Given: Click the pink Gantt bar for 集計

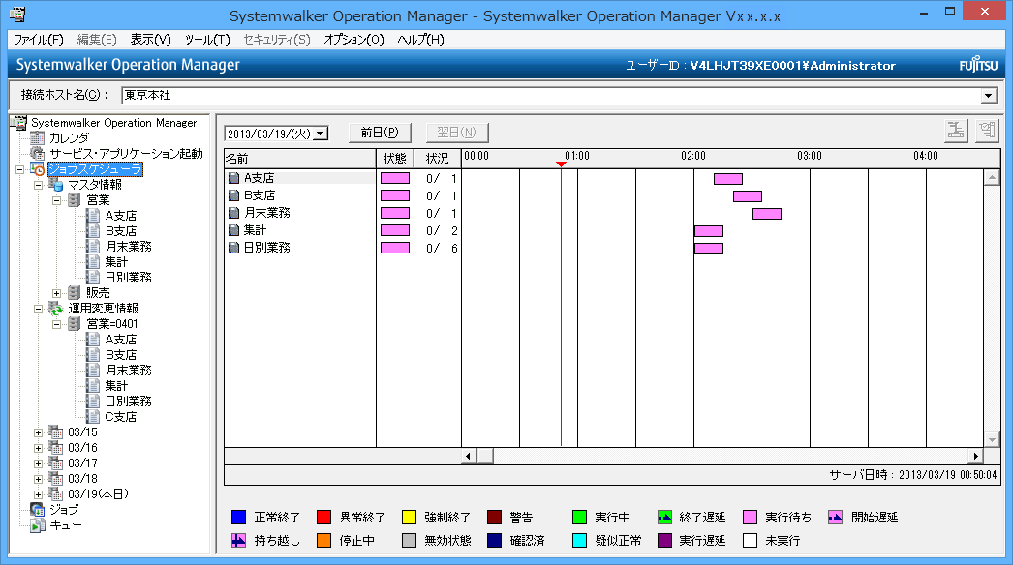Looking at the screenshot, I should [x=709, y=231].
